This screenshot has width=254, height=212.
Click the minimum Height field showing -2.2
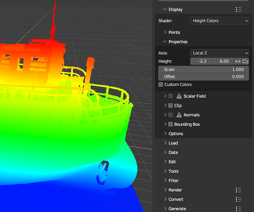click(201, 61)
